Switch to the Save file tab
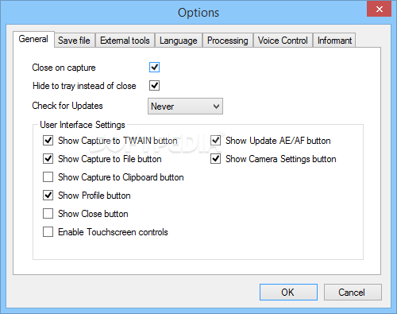Screen dimensions: 397x314 click(75, 41)
